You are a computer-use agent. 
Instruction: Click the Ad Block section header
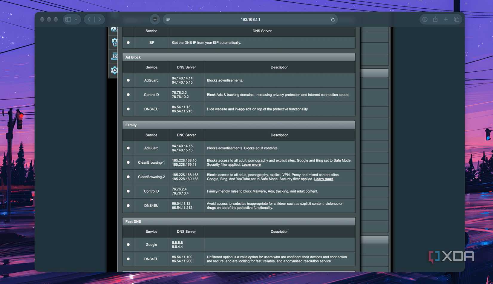[x=239, y=57]
